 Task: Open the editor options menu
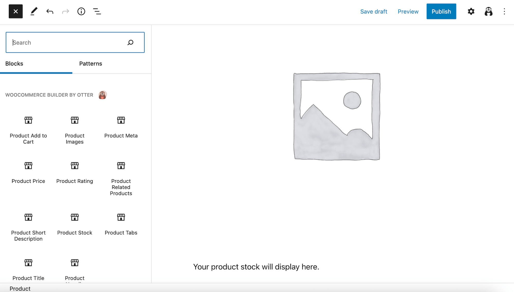[x=504, y=11]
